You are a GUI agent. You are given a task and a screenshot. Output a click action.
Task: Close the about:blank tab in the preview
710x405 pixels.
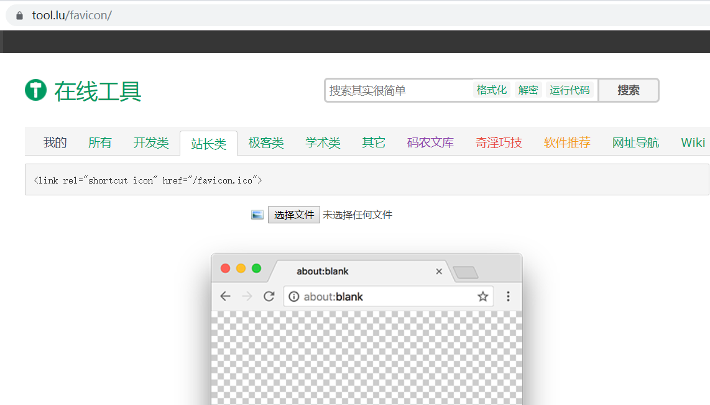tap(439, 271)
